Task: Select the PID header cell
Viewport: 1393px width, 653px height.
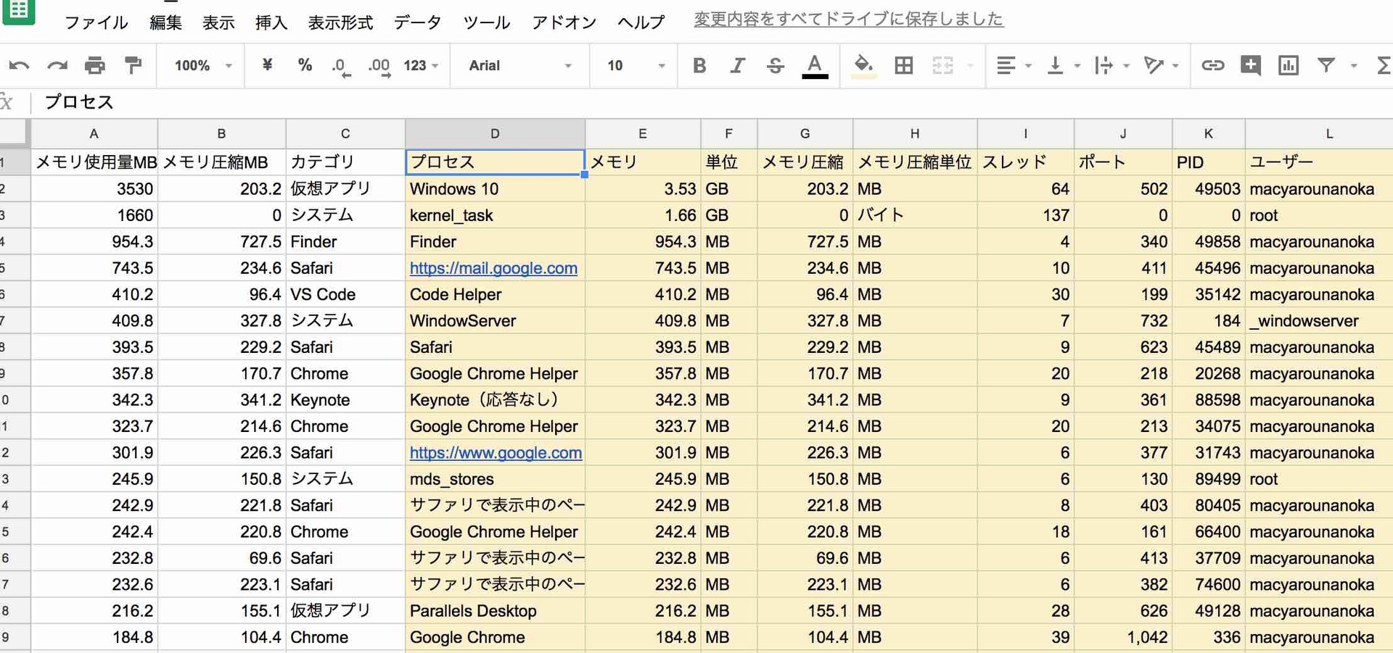Action: (1209, 162)
